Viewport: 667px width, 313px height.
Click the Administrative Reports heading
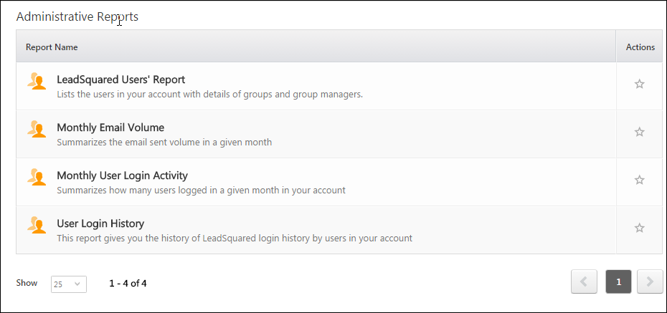77,16
